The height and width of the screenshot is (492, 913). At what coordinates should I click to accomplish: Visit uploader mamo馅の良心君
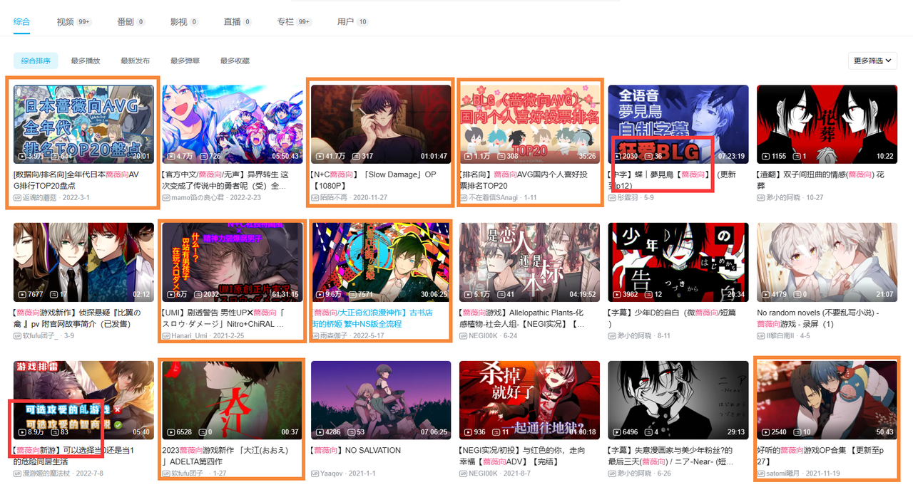click(198, 197)
